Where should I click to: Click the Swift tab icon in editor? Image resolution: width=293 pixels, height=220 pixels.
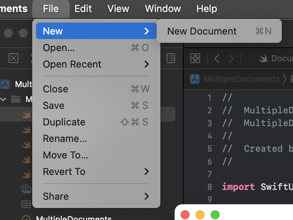click(263, 58)
